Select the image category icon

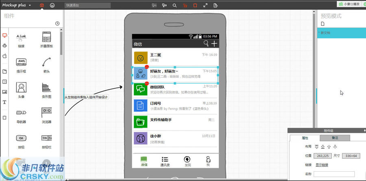click(x=4, y=92)
